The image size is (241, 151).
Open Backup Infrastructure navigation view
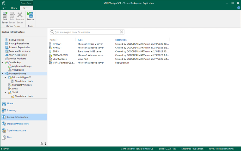[x=24, y=117]
